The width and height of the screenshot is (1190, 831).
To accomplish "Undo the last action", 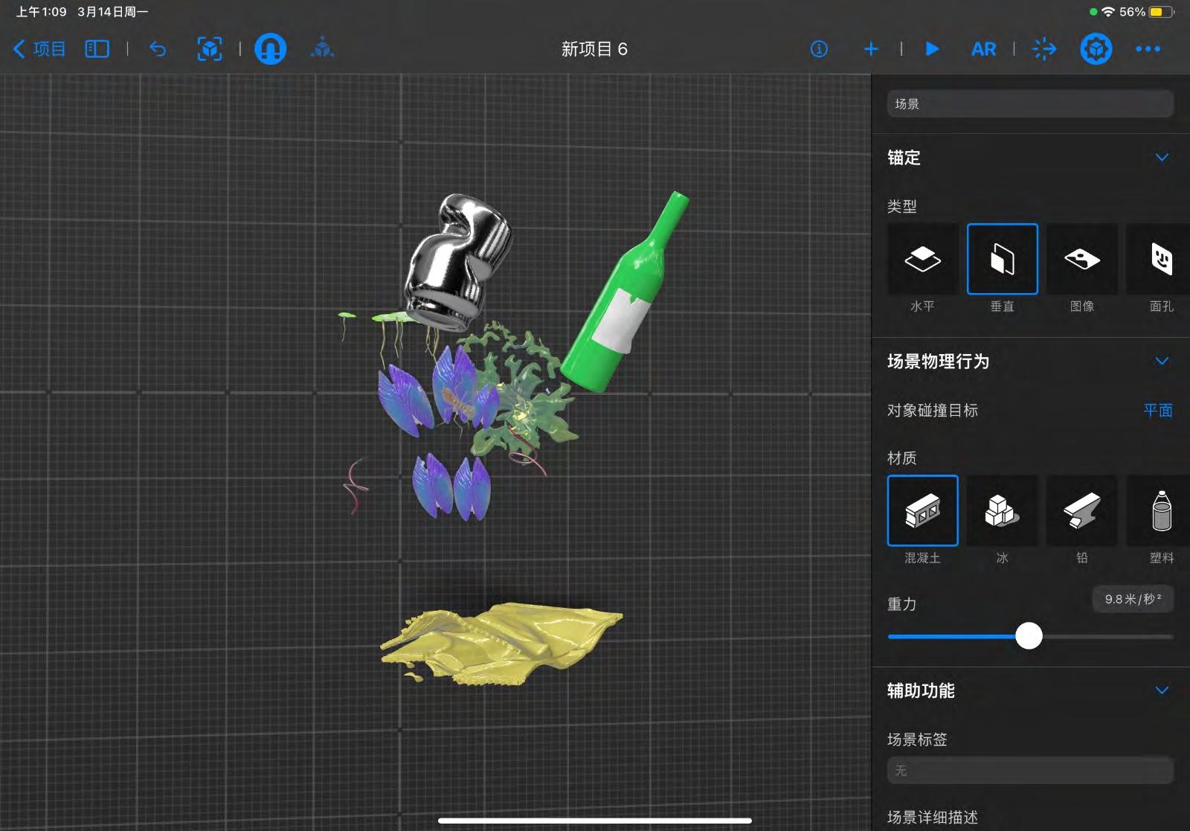I will point(158,49).
